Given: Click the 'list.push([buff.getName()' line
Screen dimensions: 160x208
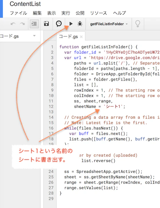Looking at the screenshot, I should click(x=114, y=139).
